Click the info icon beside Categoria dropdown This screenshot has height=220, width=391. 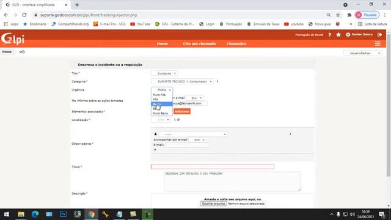point(217,81)
